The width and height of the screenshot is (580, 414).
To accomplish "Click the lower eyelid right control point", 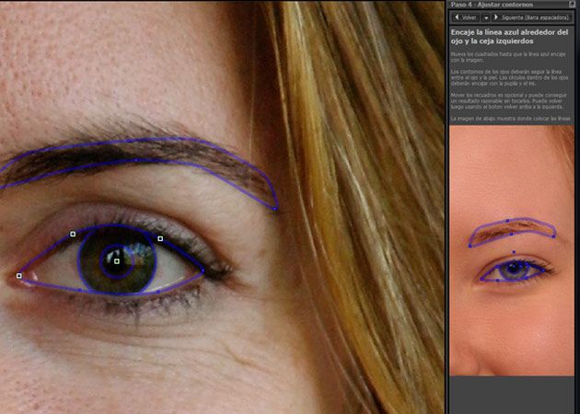I will click(x=158, y=291).
